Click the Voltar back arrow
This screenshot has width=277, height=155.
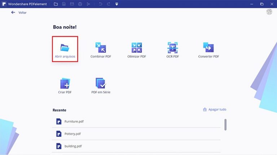[x=13, y=12]
